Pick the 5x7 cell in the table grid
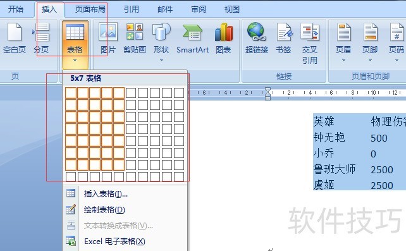 119,165
